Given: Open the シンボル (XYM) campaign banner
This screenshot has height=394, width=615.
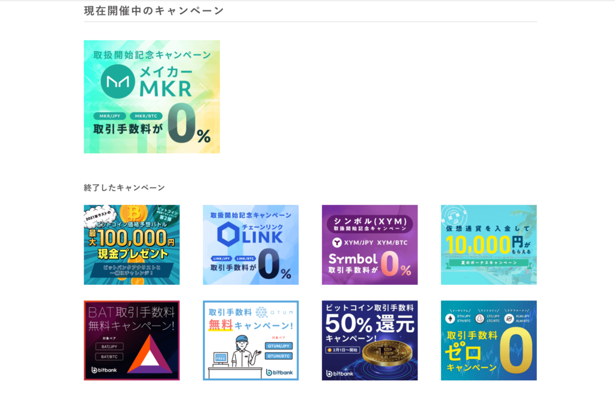Looking at the screenshot, I should pyautogui.click(x=370, y=245).
